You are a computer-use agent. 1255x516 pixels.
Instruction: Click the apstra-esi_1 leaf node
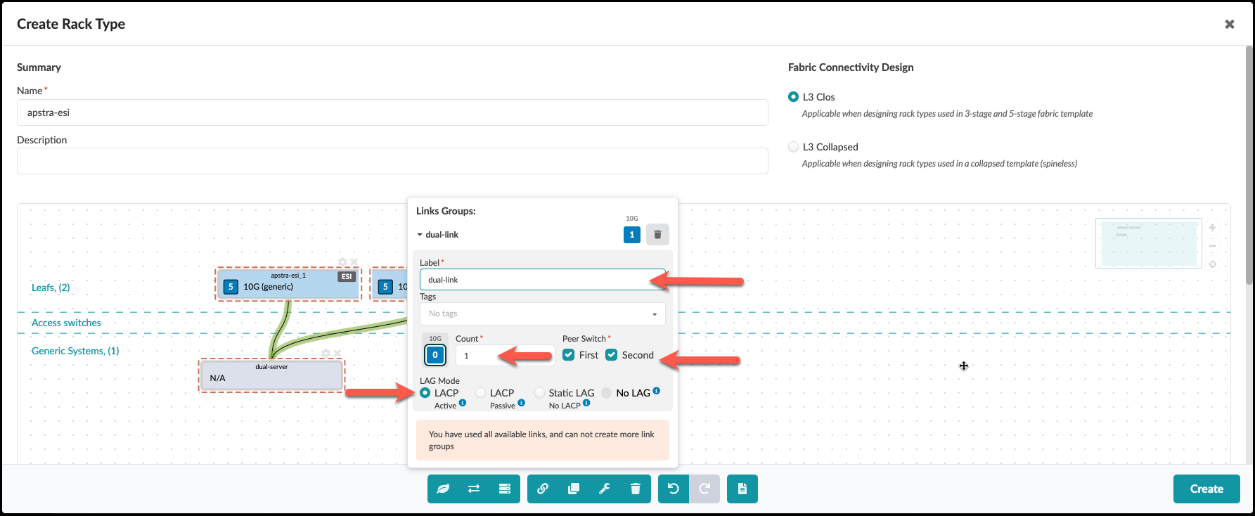click(x=288, y=285)
